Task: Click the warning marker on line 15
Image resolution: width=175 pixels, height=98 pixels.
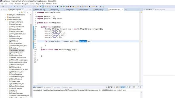Action: [34, 41]
